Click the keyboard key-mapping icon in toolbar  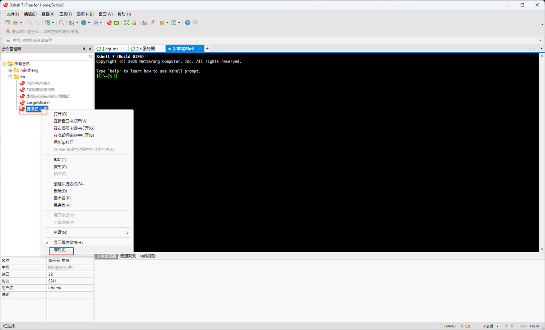click(x=144, y=23)
